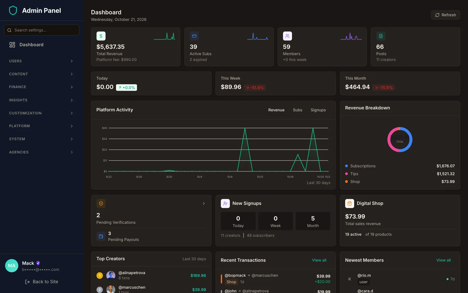This screenshot has width=468, height=293.
Task: Expand the PLATFORM sidebar section
Action: (x=41, y=126)
